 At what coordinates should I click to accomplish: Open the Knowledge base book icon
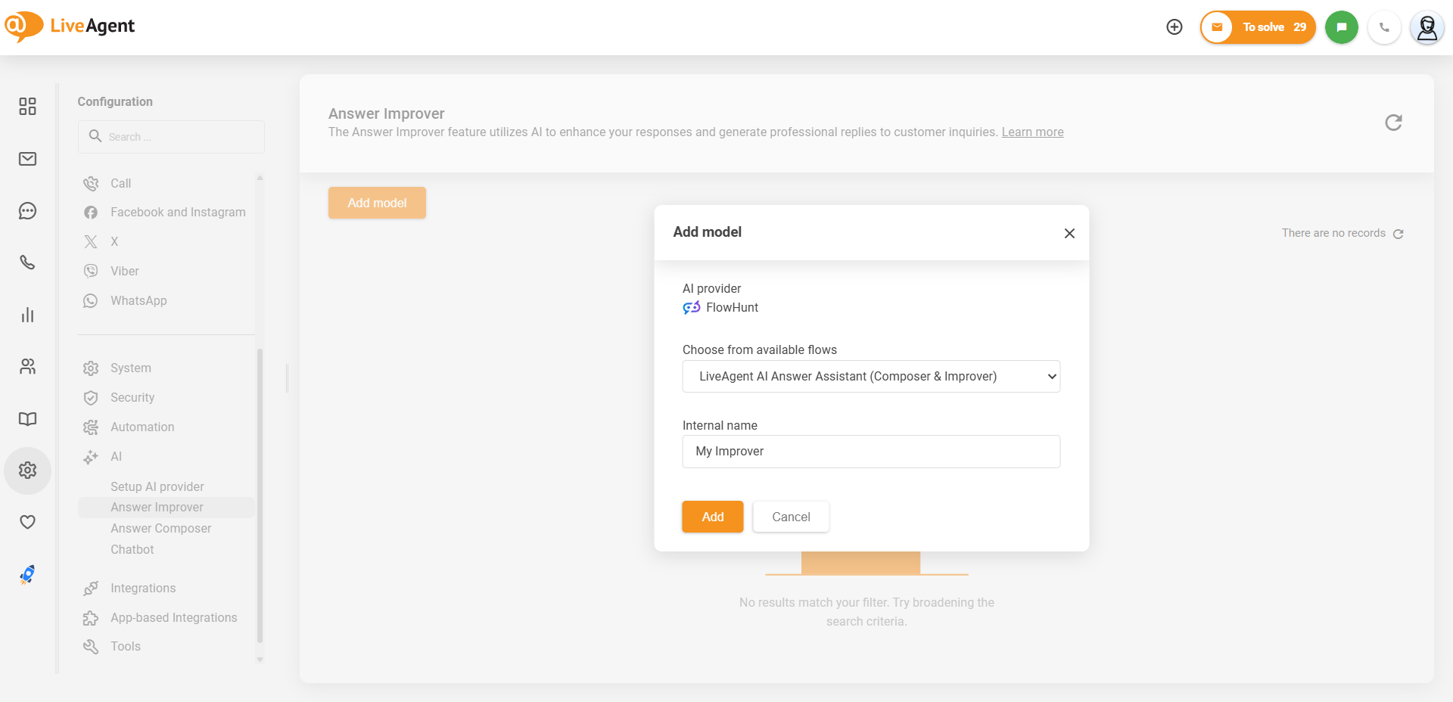coord(27,419)
